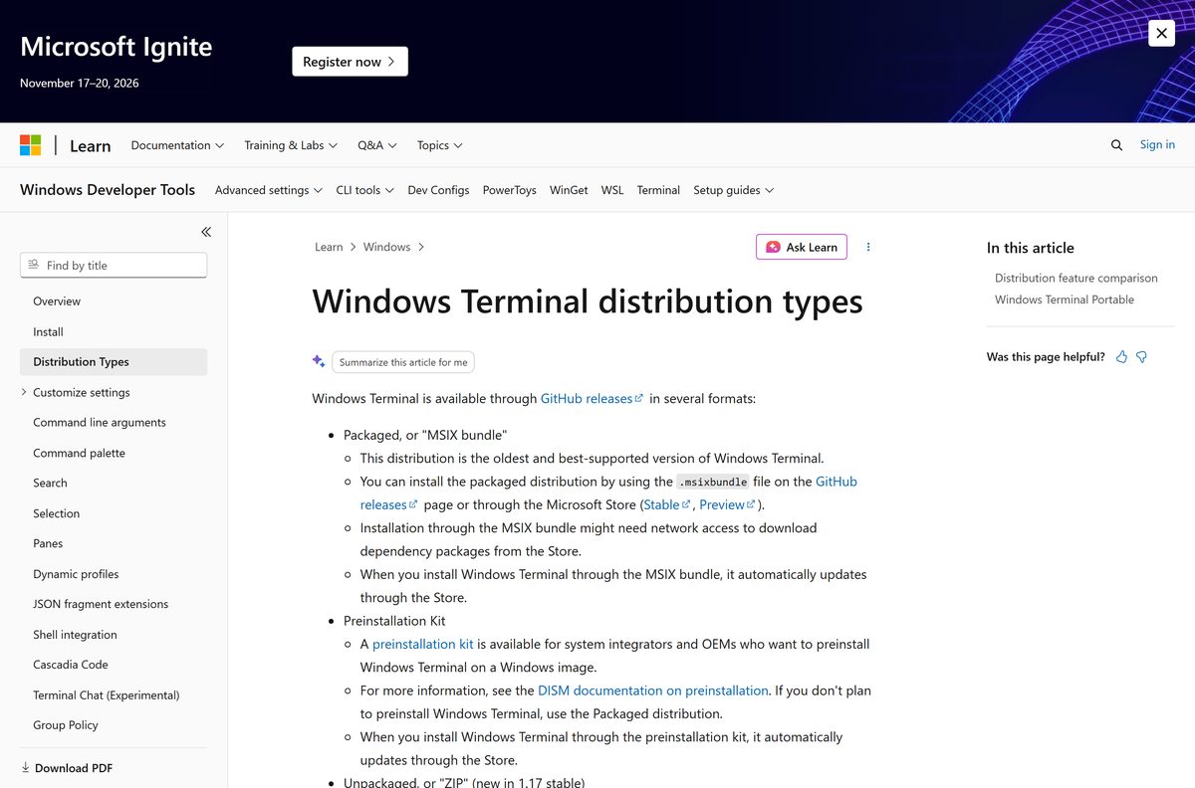Viewport: 1195px width, 788px height.
Task: Give thumbs down for page helpful
Action: [x=1142, y=357]
